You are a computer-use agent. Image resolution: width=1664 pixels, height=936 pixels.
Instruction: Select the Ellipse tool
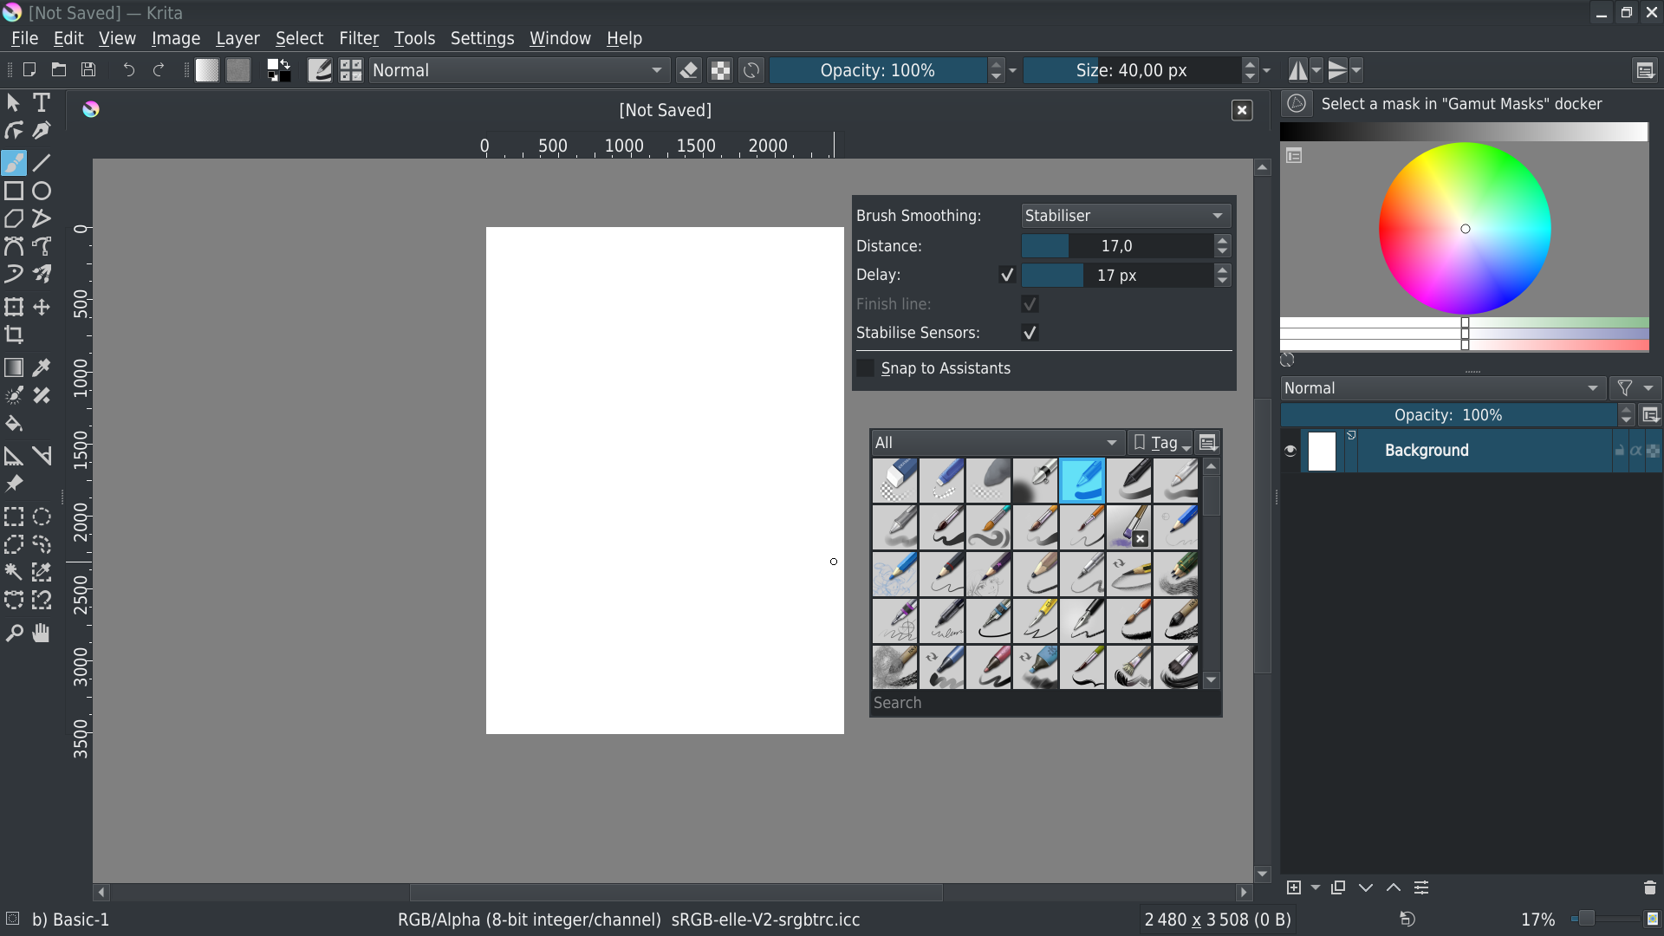pyautogui.click(x=42, y=191)
